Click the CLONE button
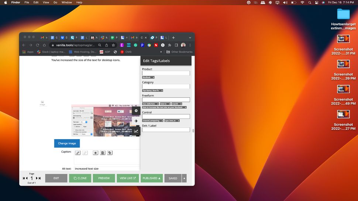 80,178
